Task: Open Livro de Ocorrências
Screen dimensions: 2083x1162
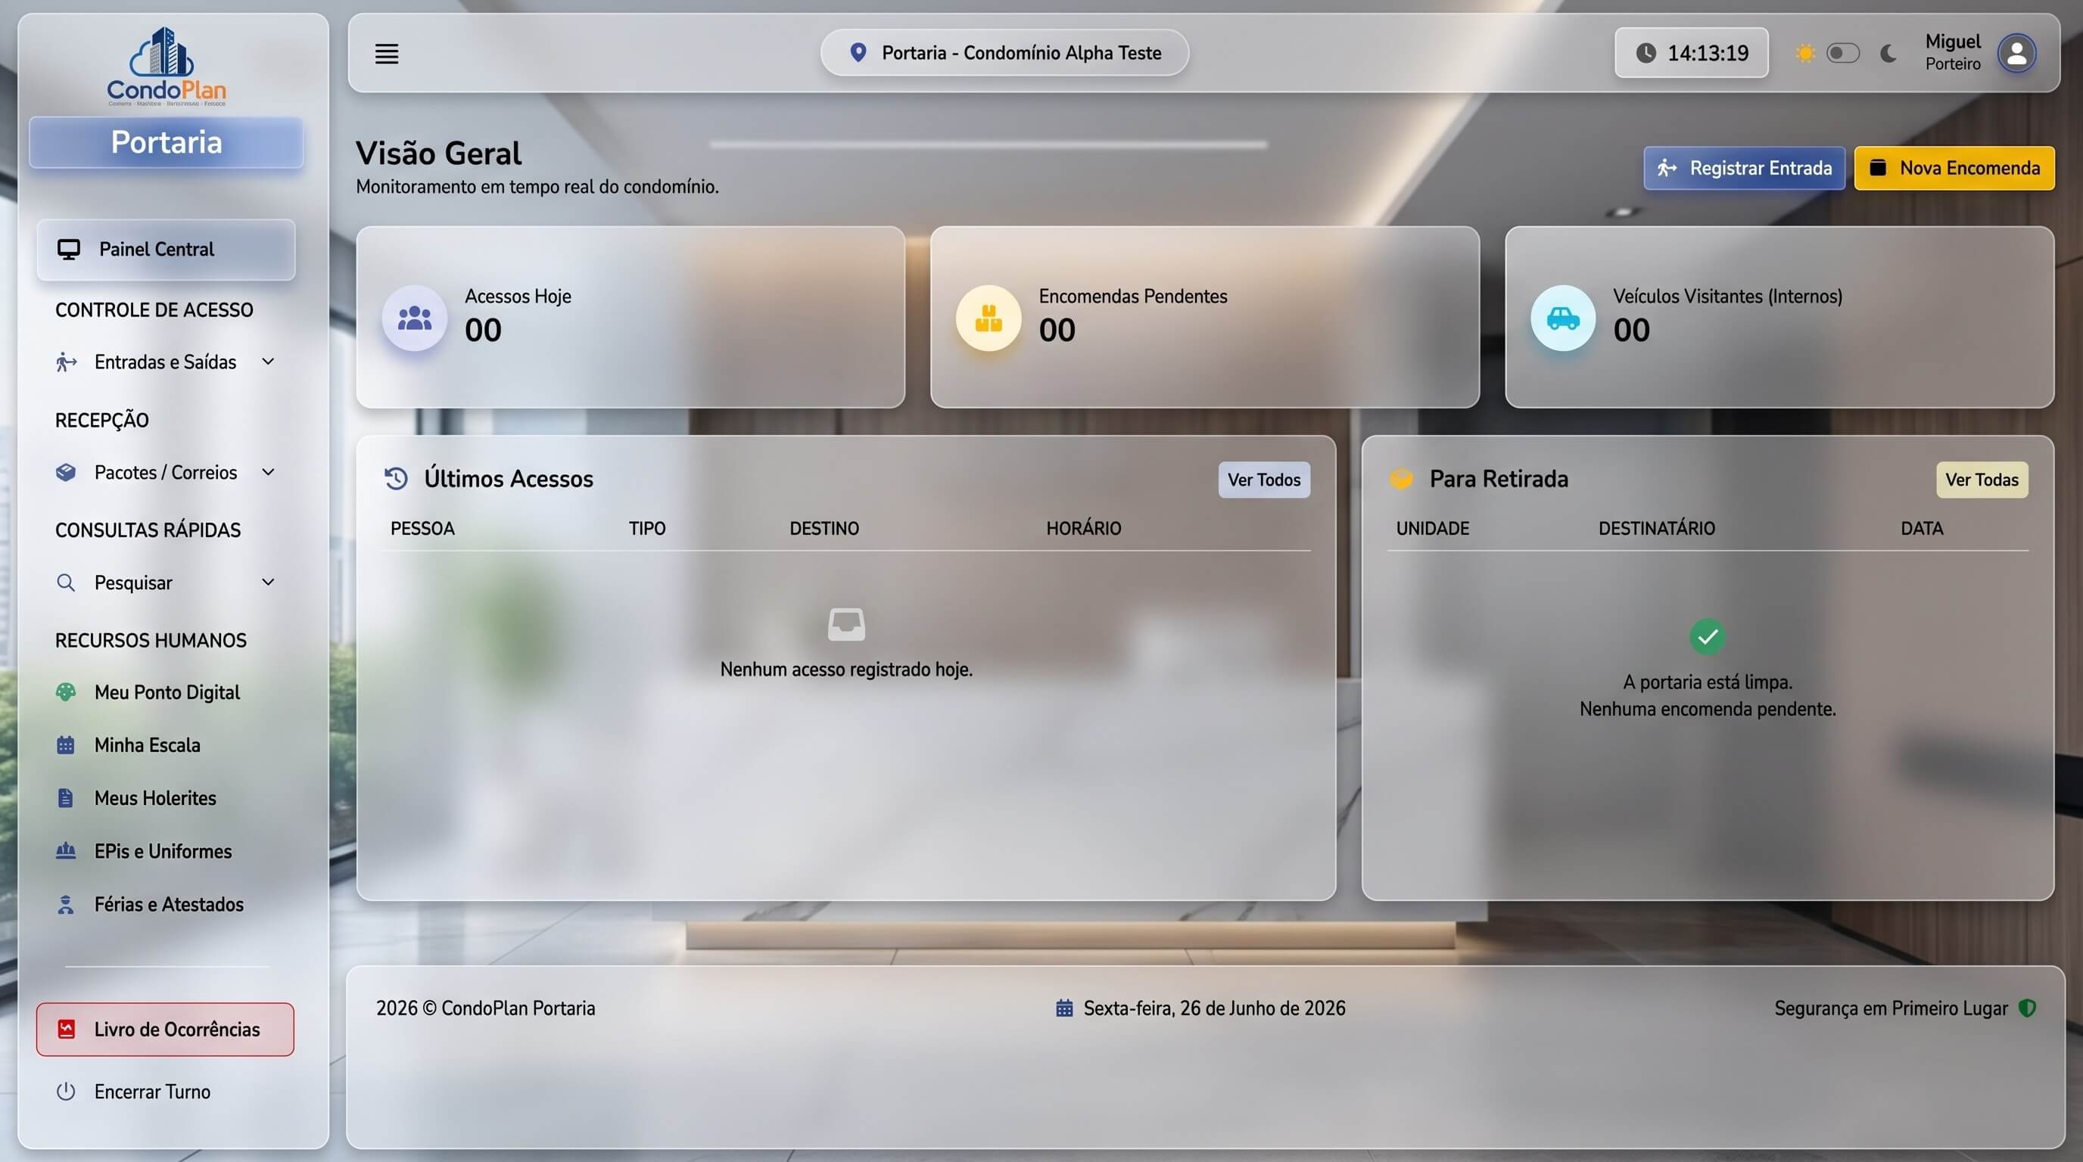Action: pos(165,1030)
